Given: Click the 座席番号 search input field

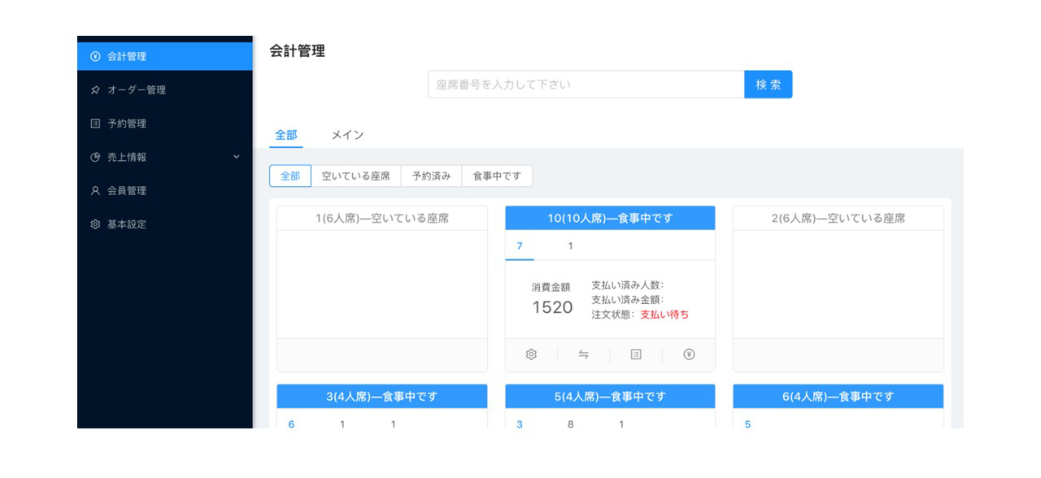Looking at the screenshot, I should tap(586, 85).
